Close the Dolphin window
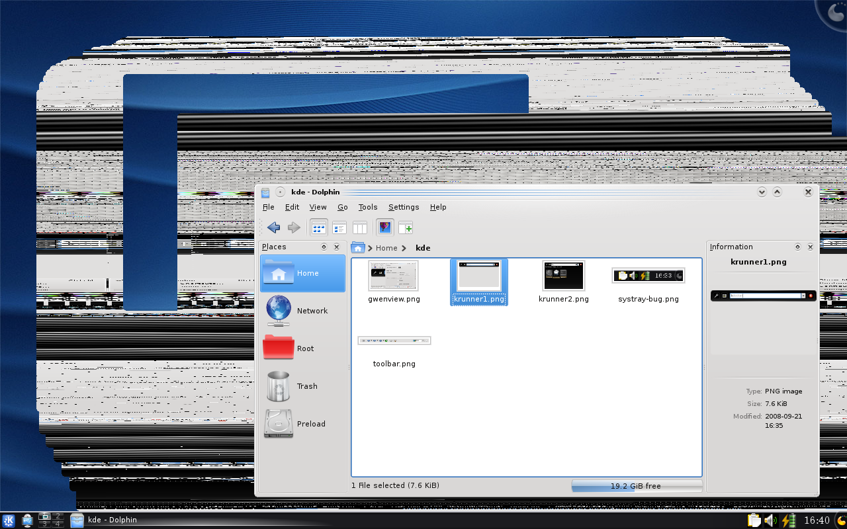The image size is (847, 529). [808, 192]
